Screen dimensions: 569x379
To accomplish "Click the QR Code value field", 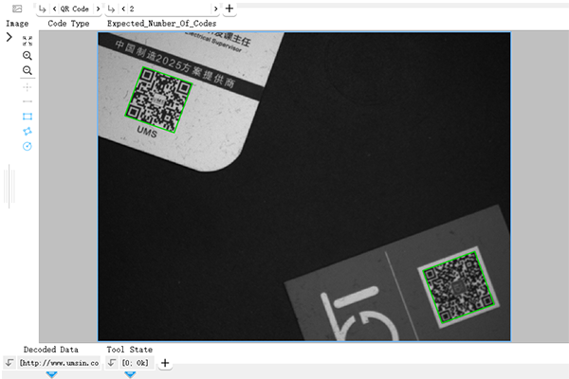I will 75,9.
